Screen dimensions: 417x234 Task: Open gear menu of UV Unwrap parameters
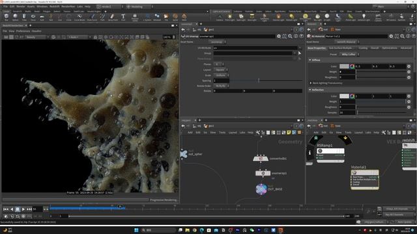(x=279, y=36)
